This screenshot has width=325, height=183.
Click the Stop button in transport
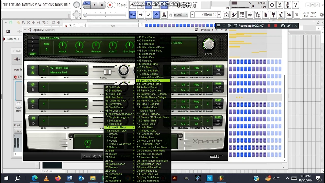pyautogui.click(x=102, y=5)
